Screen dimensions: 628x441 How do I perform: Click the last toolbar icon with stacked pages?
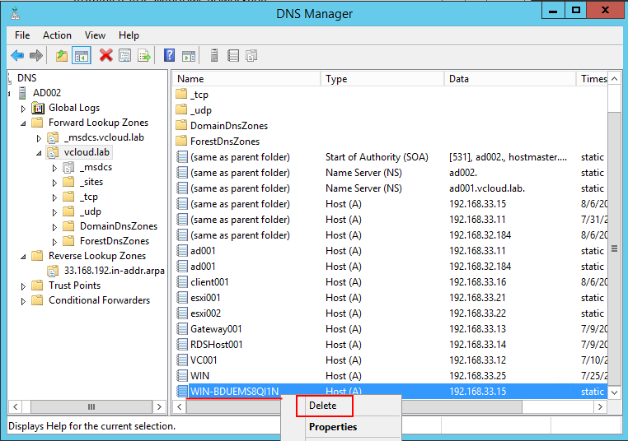(251, 56)
